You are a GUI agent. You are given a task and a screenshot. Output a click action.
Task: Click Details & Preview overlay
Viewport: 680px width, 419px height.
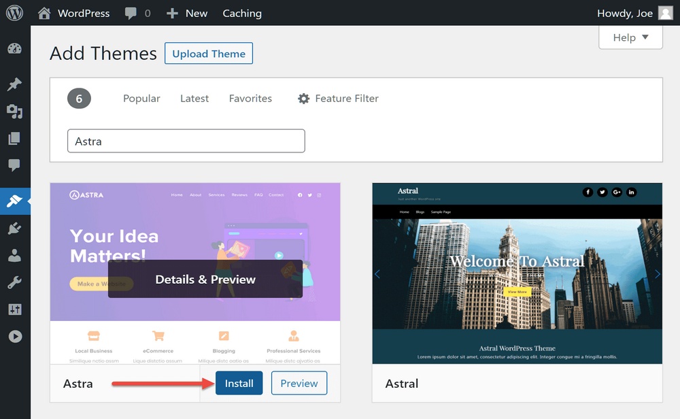[205, 279]
